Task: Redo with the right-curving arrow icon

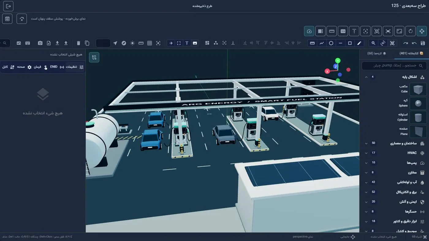Action: 406,43
